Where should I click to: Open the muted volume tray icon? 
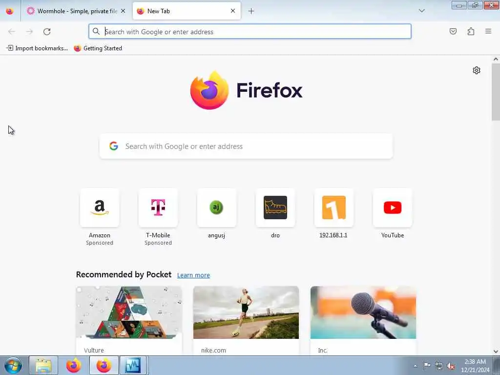[451, 366]
